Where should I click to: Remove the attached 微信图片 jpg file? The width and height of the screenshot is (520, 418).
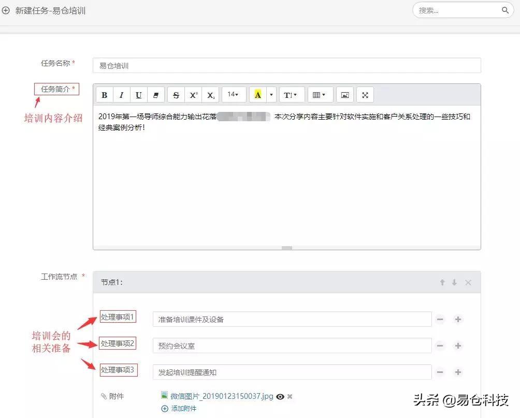(x=290, y=396)
